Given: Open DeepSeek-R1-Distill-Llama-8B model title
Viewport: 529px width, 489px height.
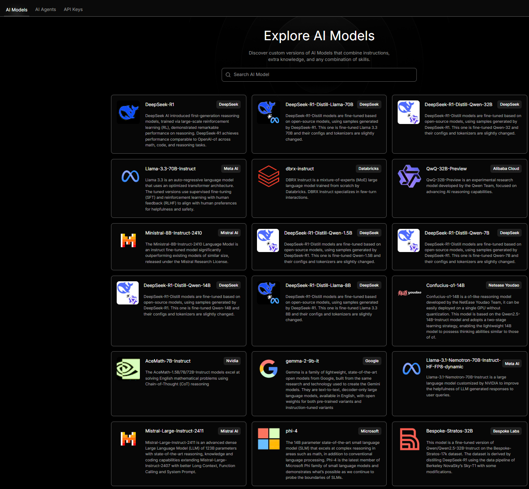Looking at the screenshot, I should click(318, 285).
